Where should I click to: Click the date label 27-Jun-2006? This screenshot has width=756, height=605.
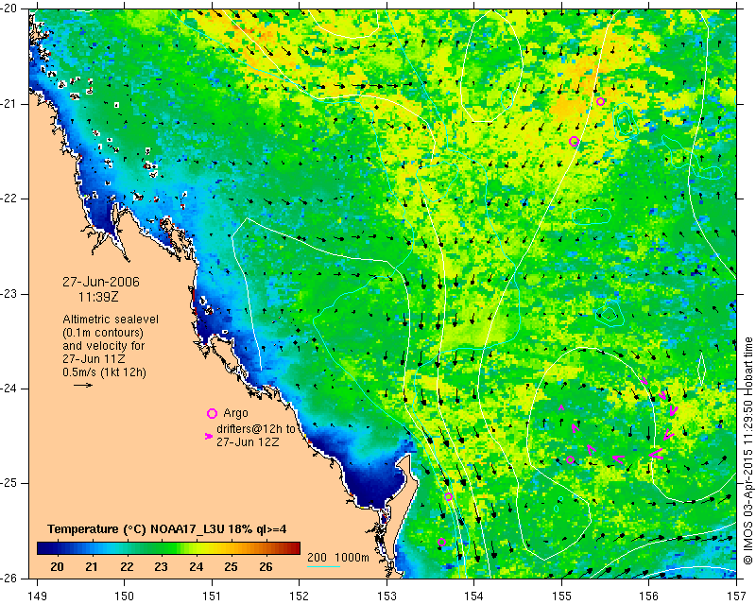point(101,282)
